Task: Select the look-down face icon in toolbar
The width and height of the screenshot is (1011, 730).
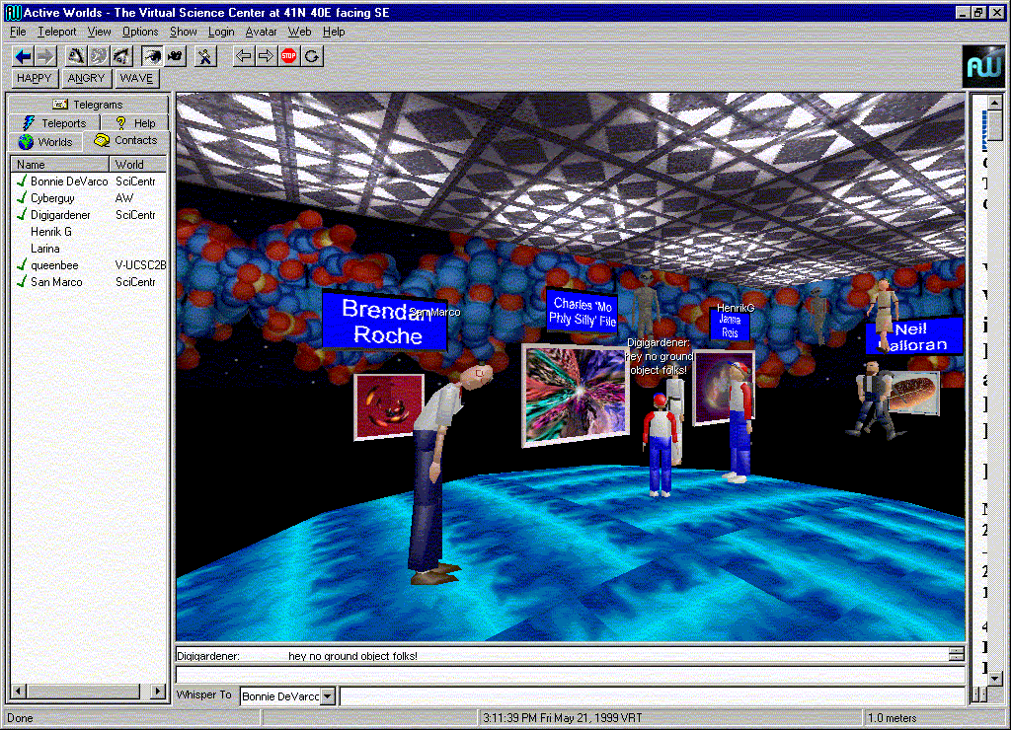Action: pyautogui.click(x=121, y=56)
